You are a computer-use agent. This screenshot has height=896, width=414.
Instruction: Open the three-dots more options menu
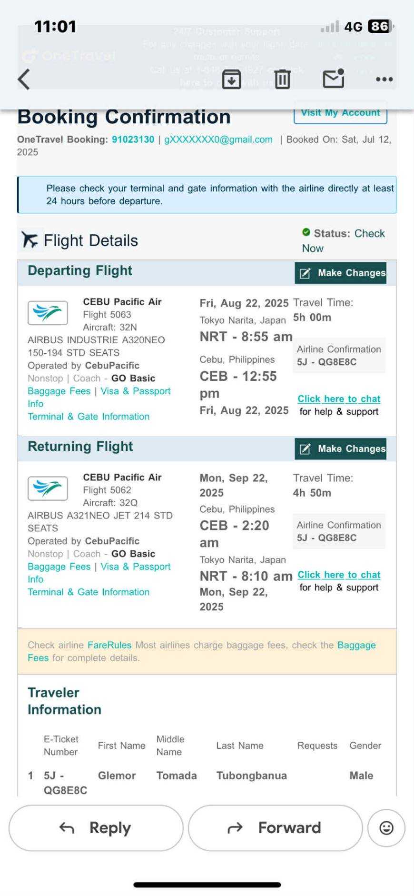tap(384, 79)
